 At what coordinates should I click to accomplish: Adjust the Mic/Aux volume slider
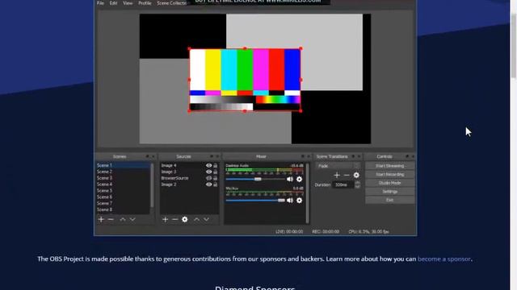point(255,201)
